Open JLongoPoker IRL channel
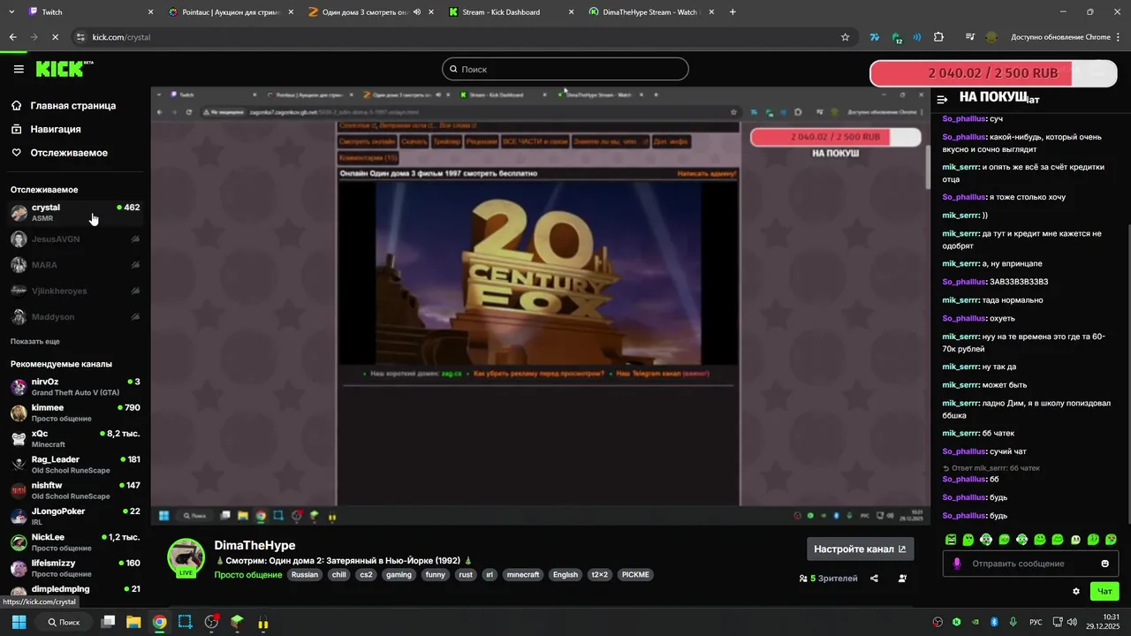This screenshot has height=636, width=1131. (75, 517)
